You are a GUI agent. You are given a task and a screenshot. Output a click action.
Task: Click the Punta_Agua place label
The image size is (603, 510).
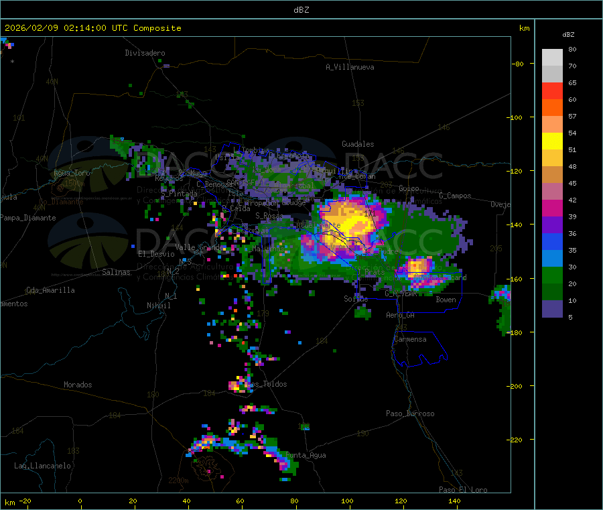click(x=306, y=455)
